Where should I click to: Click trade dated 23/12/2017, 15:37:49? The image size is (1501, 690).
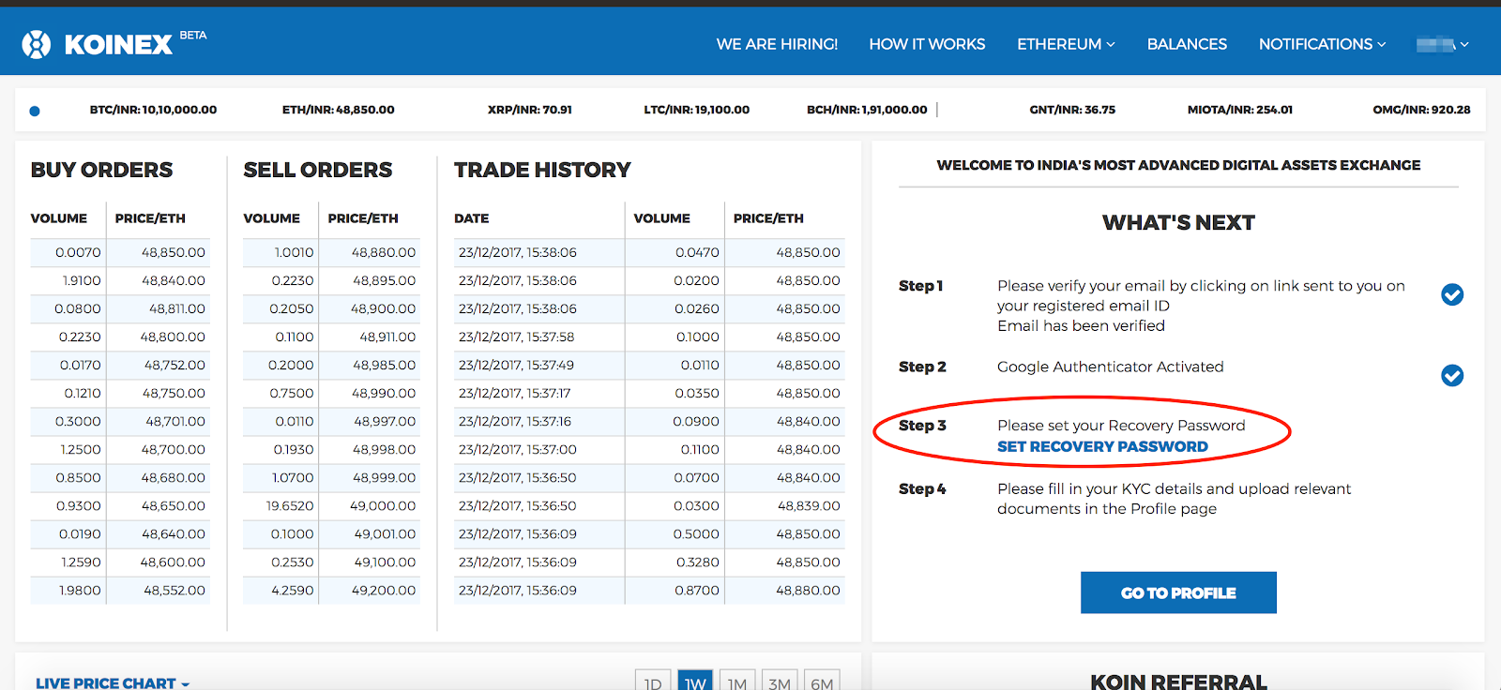516,365
